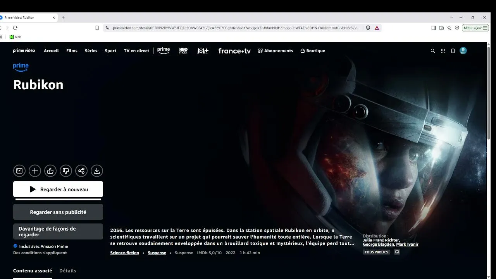This screenshot has width=496, height=279.
Task: Switch to the Détails tab
Action: point(68,271)
